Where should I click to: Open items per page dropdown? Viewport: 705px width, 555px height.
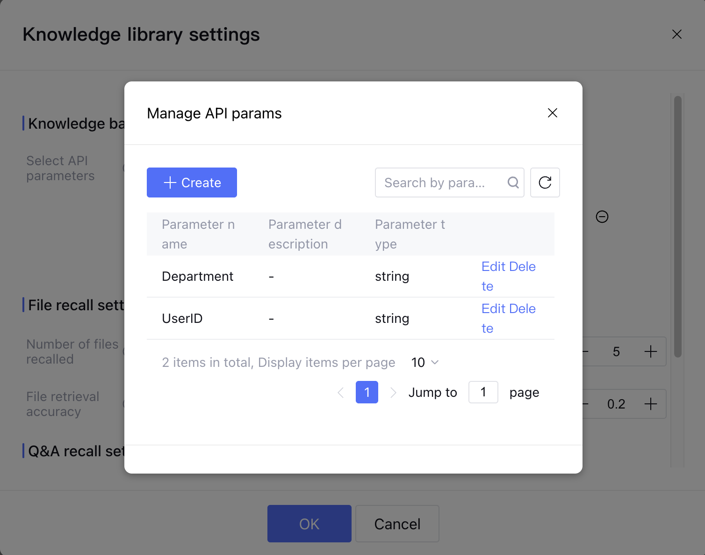pos(425,362)
